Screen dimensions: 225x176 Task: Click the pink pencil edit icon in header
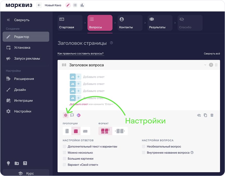coord(68,5)
